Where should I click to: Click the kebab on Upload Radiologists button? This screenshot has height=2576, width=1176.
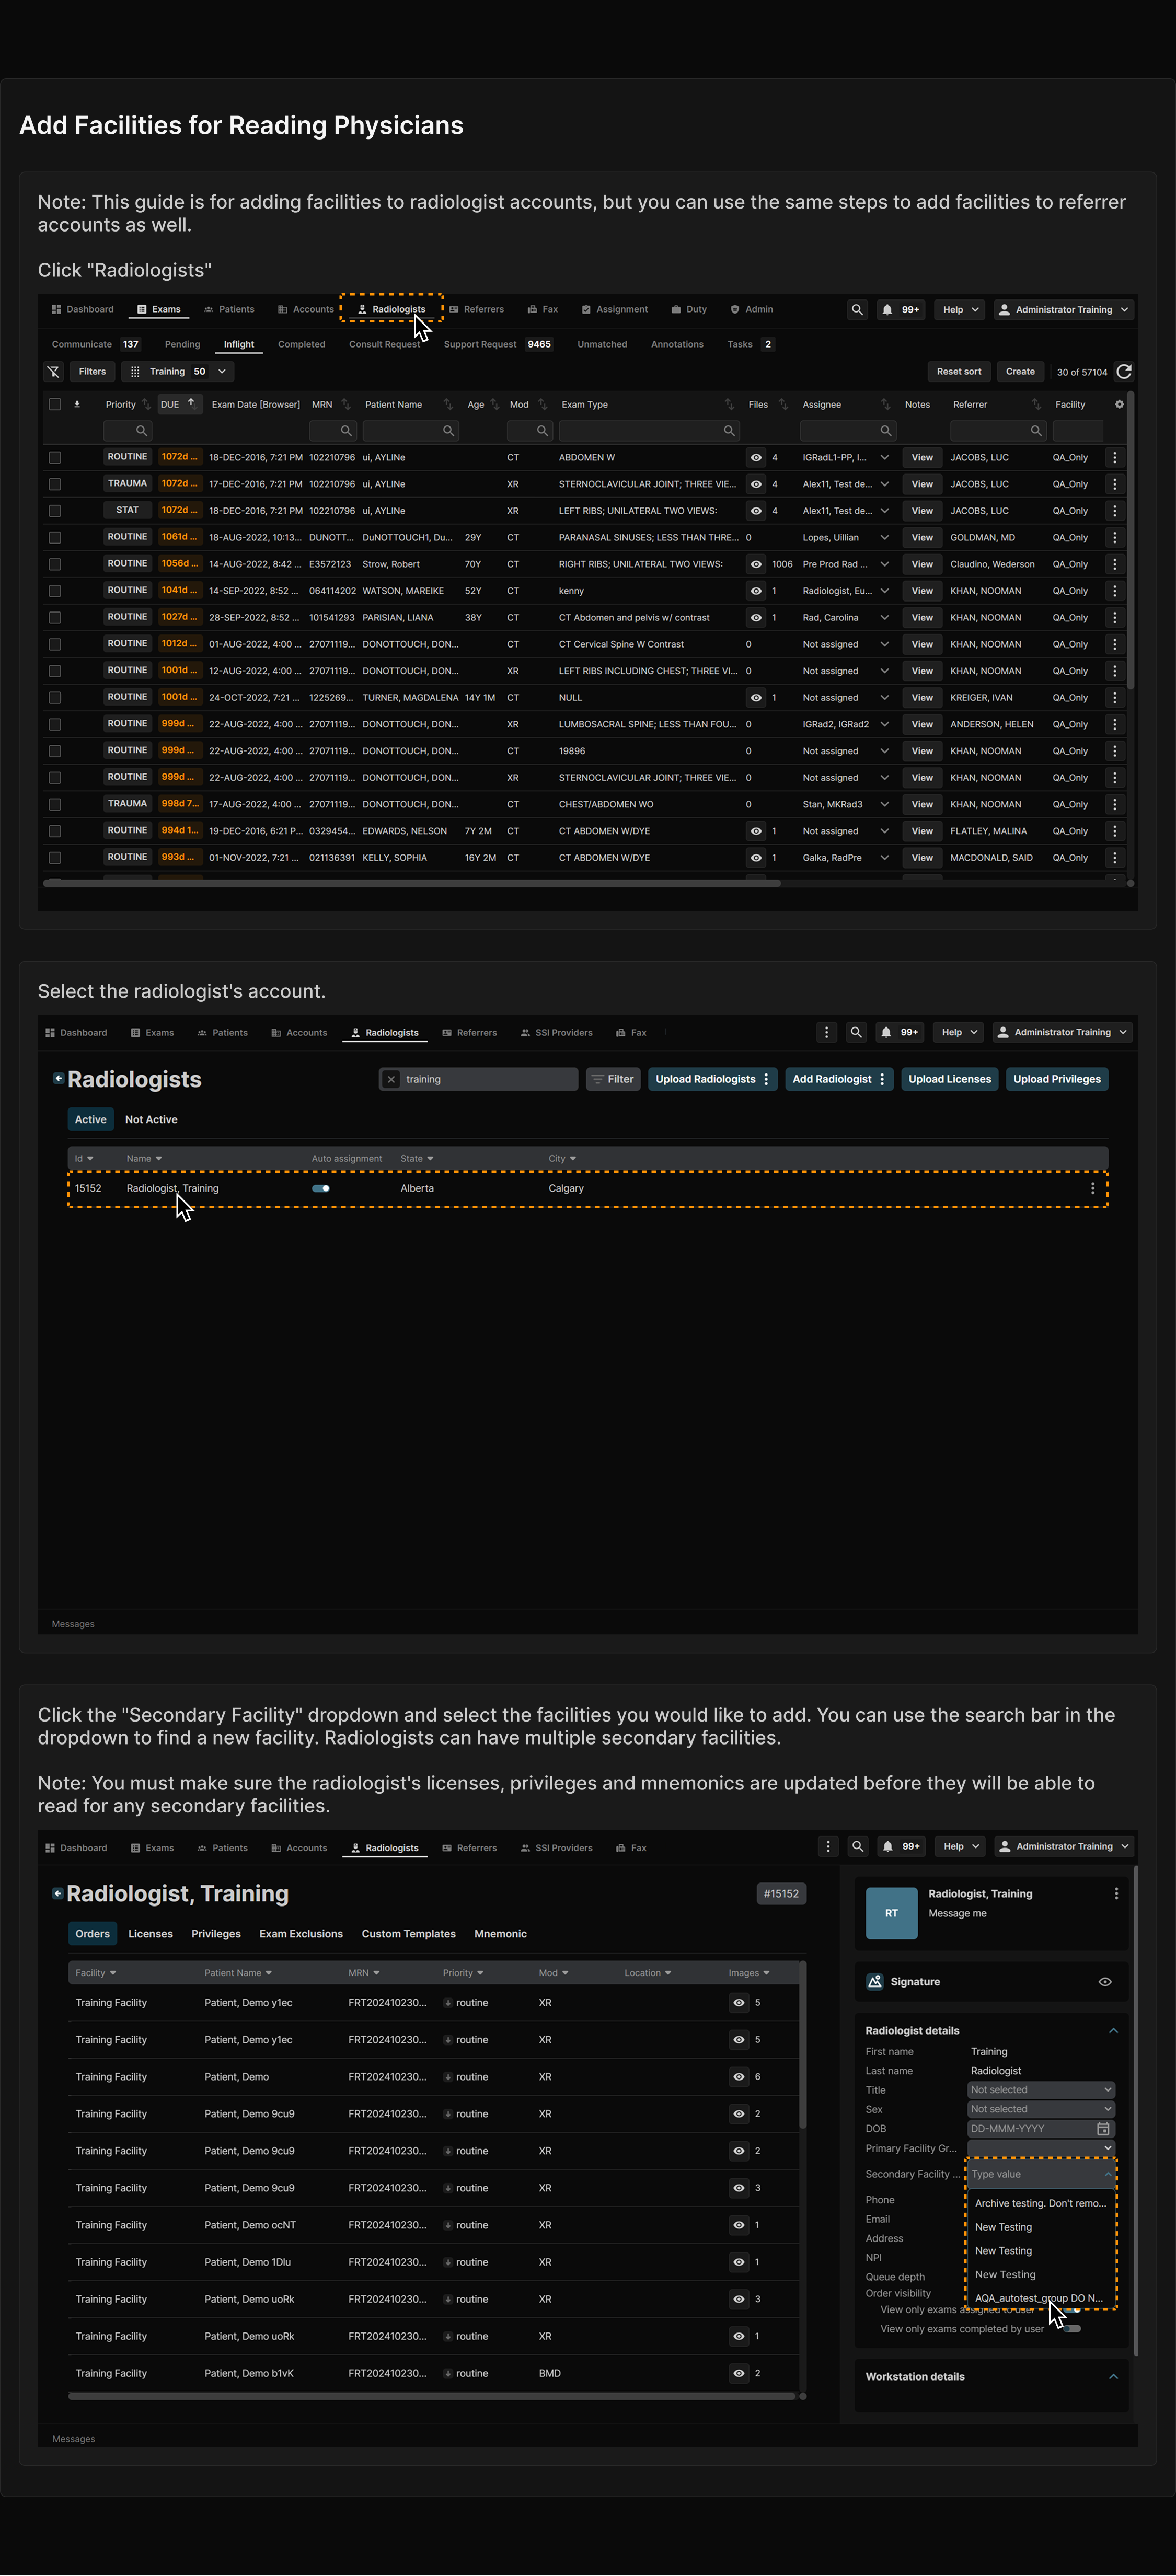[766, 1079]
